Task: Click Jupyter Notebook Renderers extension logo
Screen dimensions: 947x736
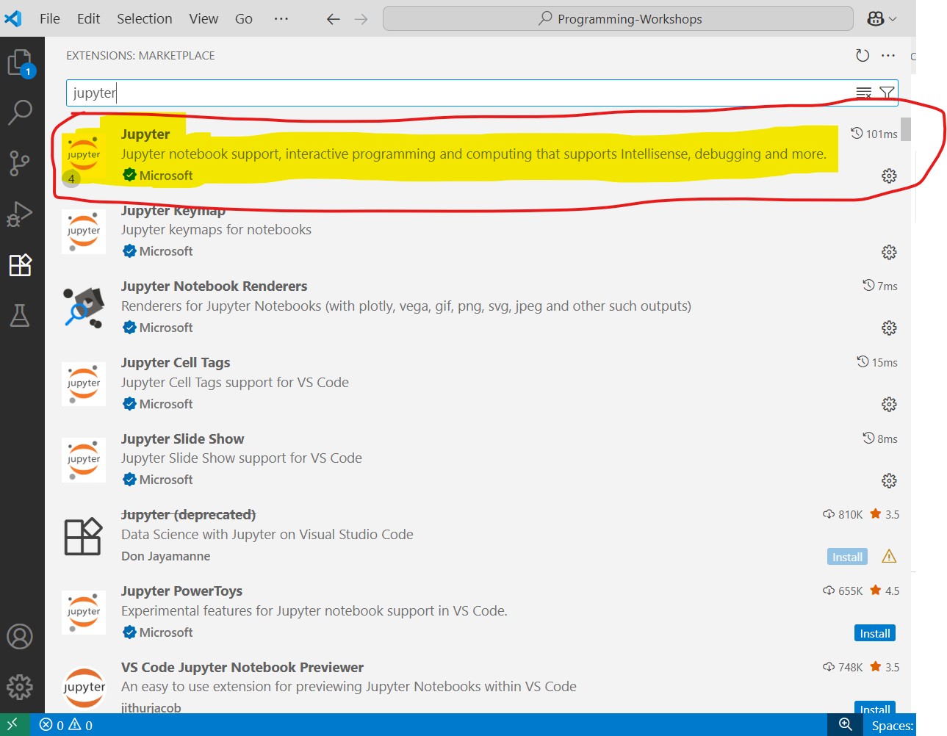Action: point(84,307)
